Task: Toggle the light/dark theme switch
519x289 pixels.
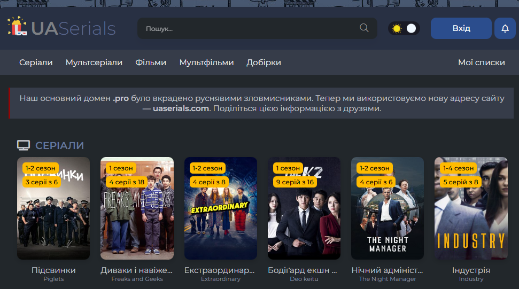Action: click(x=404, y=28)
